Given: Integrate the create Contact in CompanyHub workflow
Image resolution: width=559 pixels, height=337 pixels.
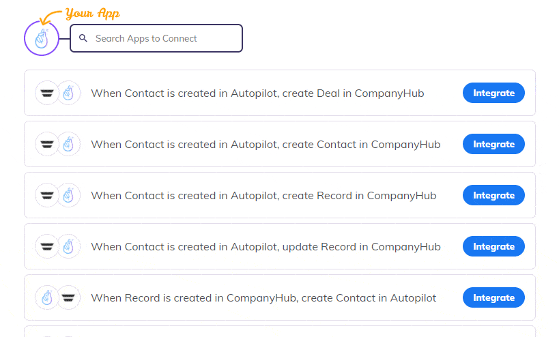Looking at the screenshot, I should click(x=493, y=144).
